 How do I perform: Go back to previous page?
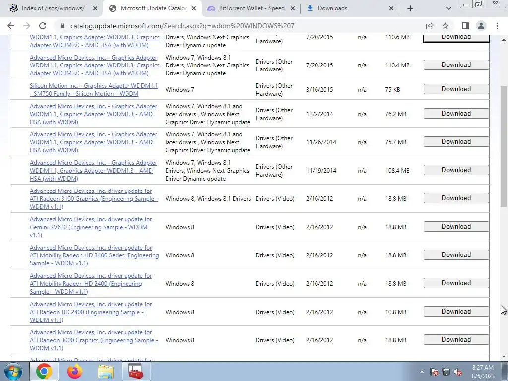[11, 26]
